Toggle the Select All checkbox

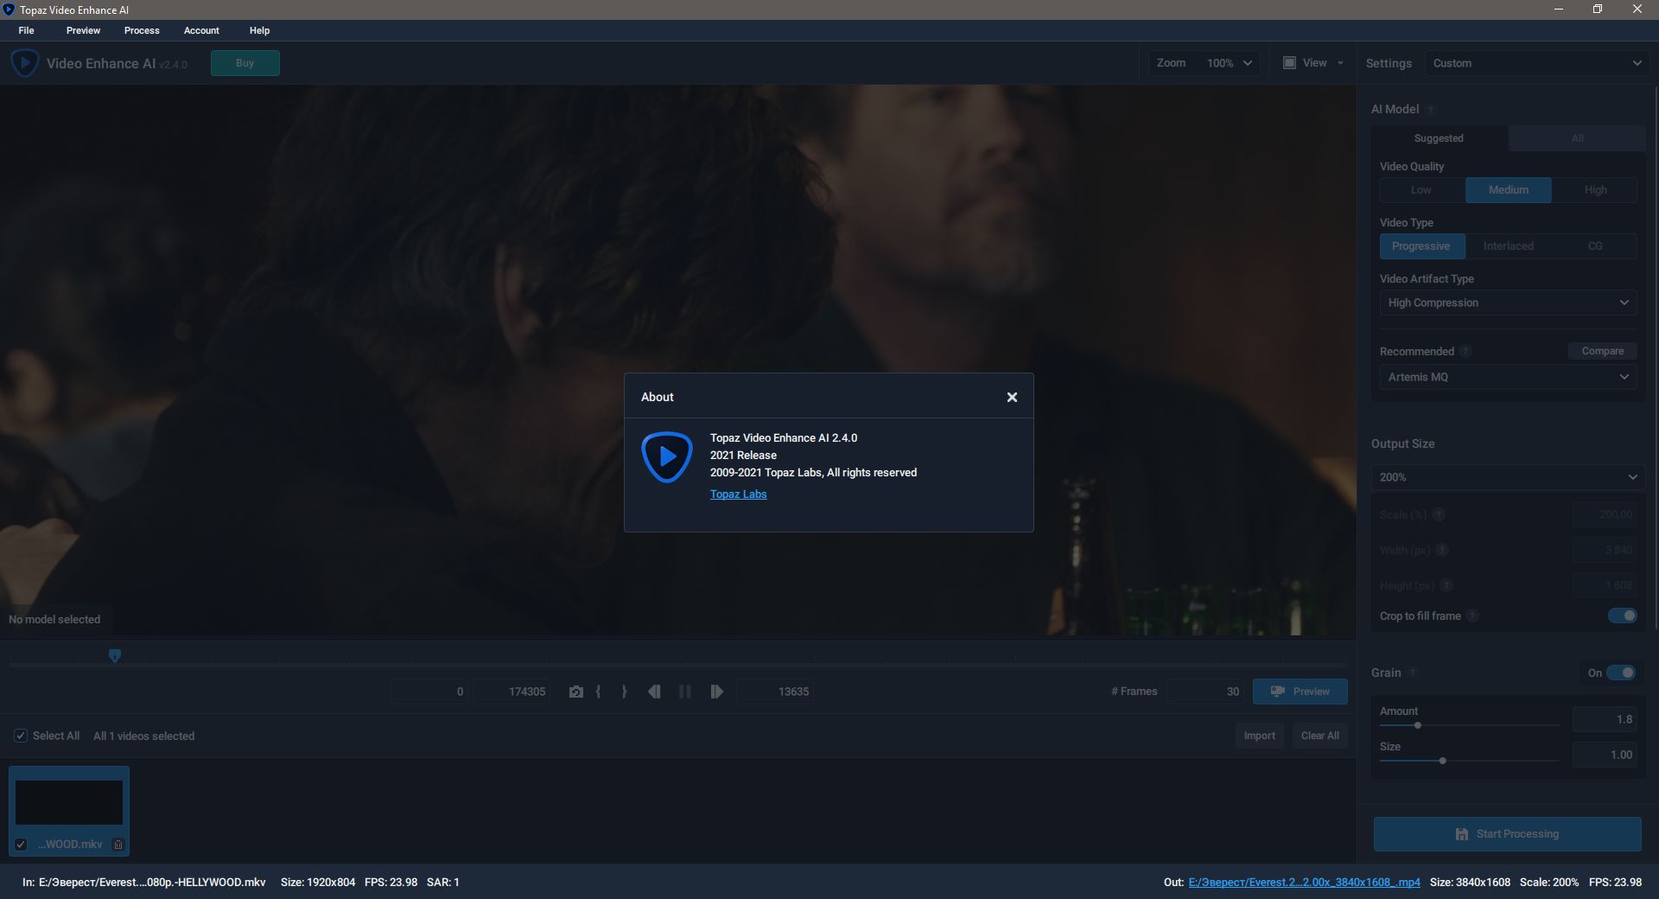point(21,736)
